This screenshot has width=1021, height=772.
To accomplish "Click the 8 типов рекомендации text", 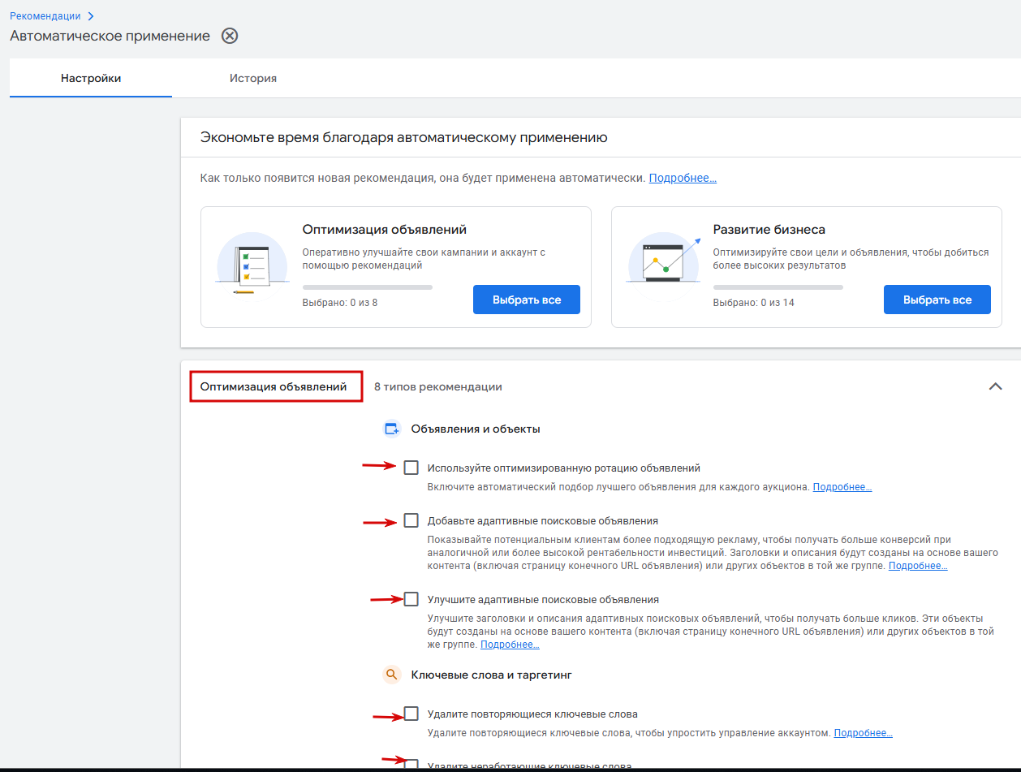I will [438, 387].
